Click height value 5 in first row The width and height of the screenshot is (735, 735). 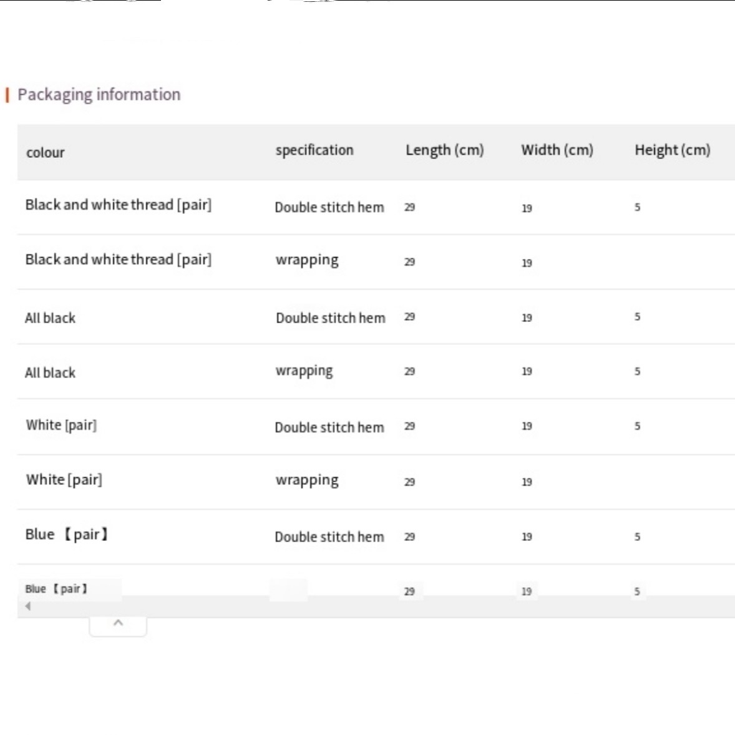point(637,208)
